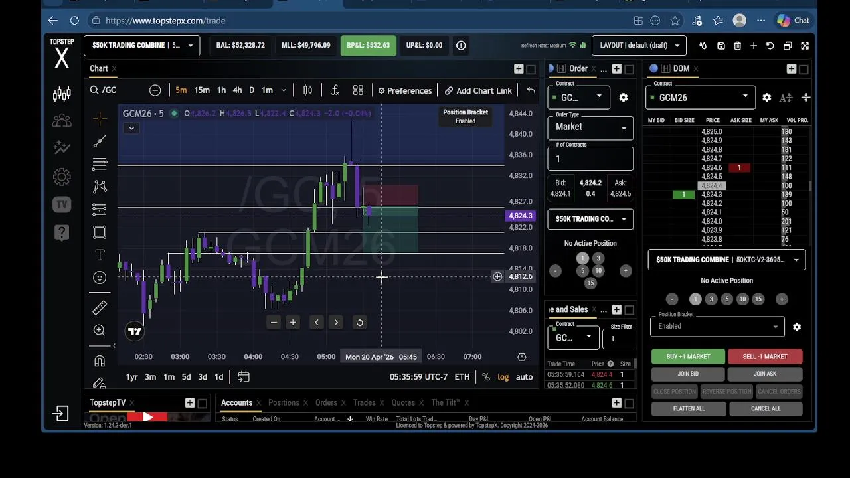The image size is (850, 478).
Task: Click BUY +1 MARKET button
Action: (688, 357)
